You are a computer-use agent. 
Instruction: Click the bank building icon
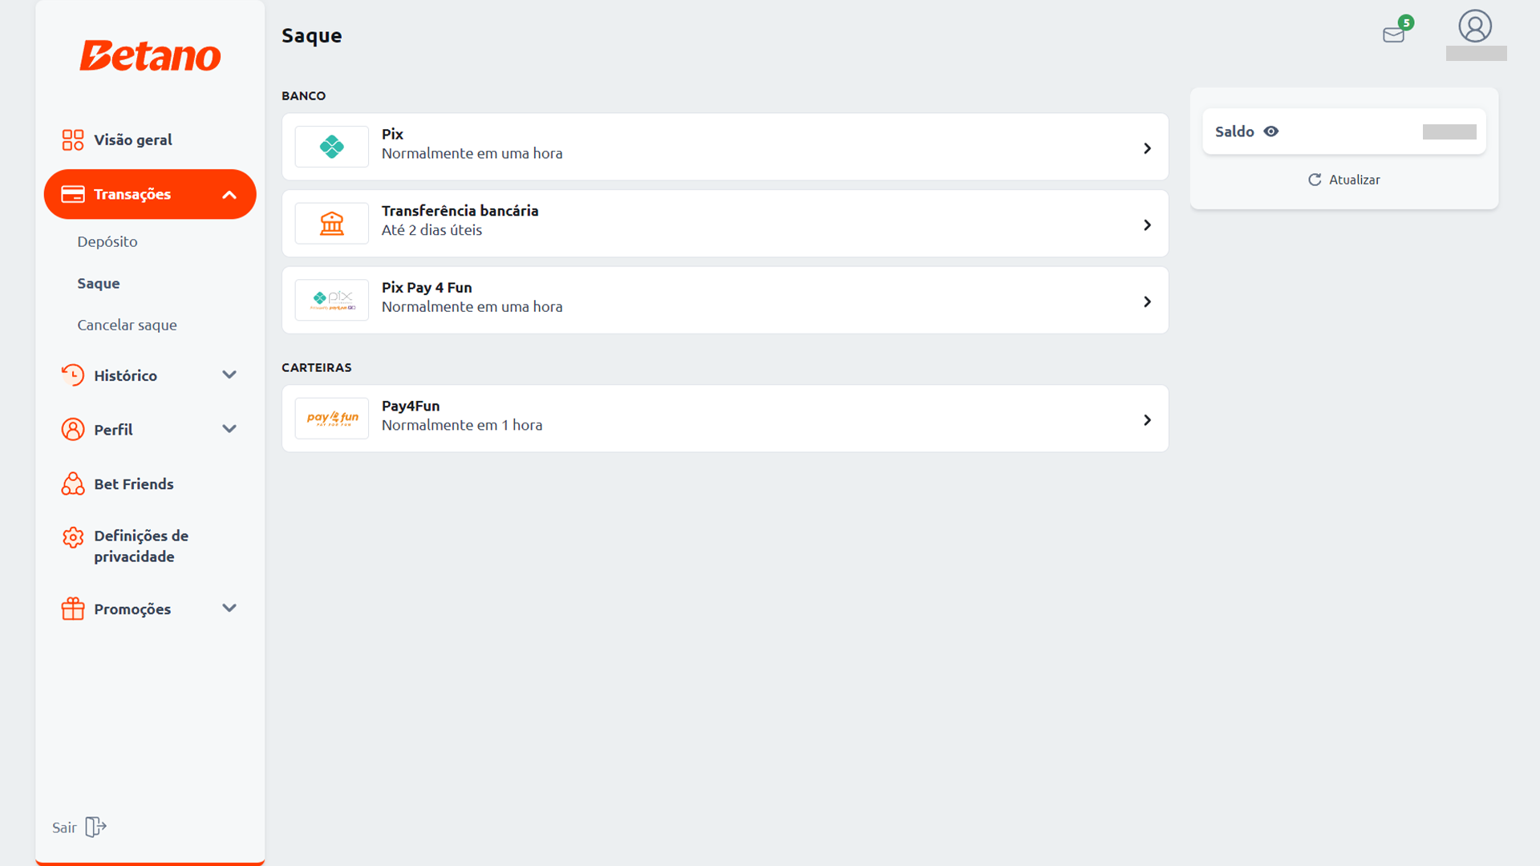tap(332, 223)
